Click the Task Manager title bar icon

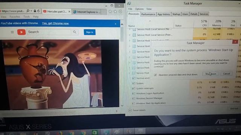(x=129, y=3)
